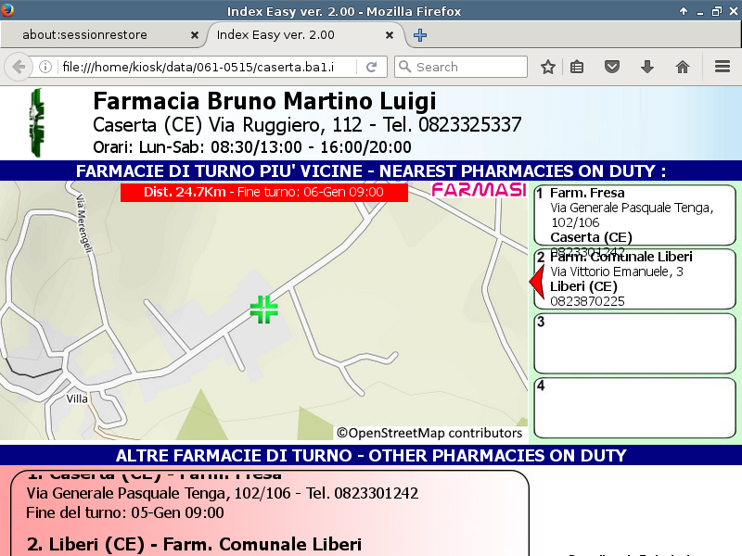This screenshot has width=742, height=556.
Task: Click the FARMASI logo on the map
Action: click(479, 190)
